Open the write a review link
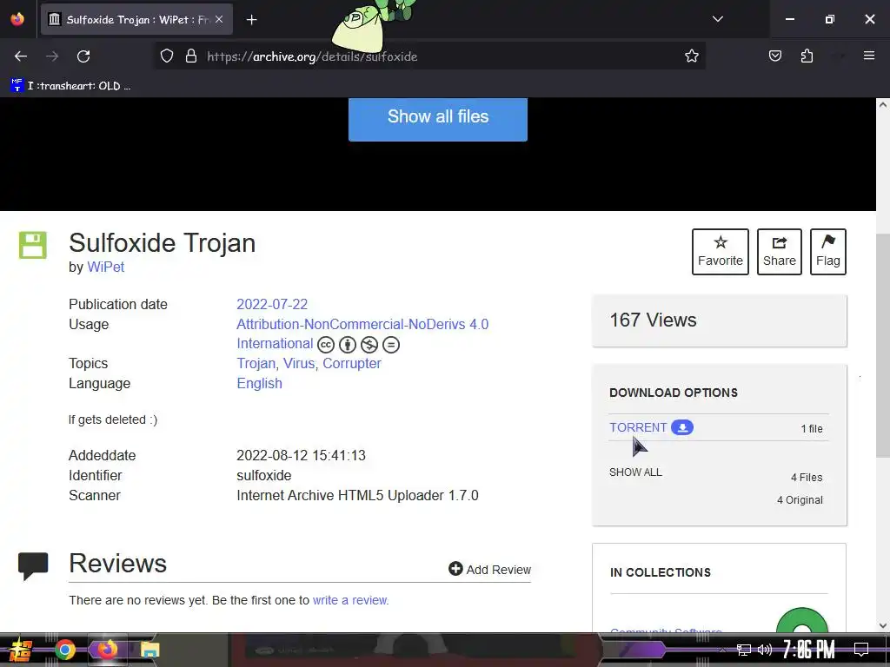The width and height of the screenshot is (890, 667). pos(349,600)
